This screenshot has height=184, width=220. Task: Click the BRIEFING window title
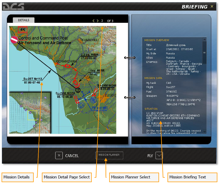195,7
